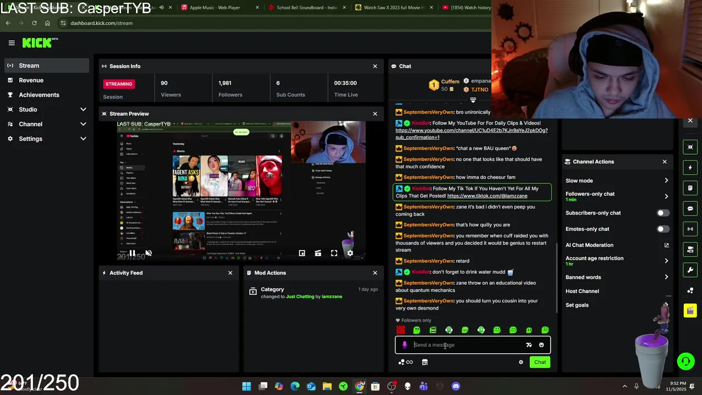Screen dimensions: 702x395
Task: Click the browser address bar
Action: (274, 23)
